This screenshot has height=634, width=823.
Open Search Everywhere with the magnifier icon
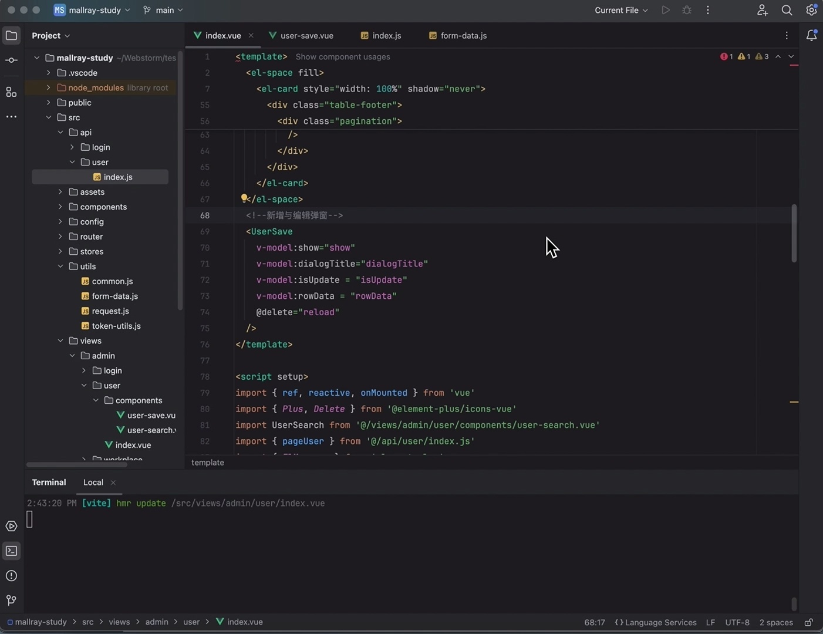[787, 10]
